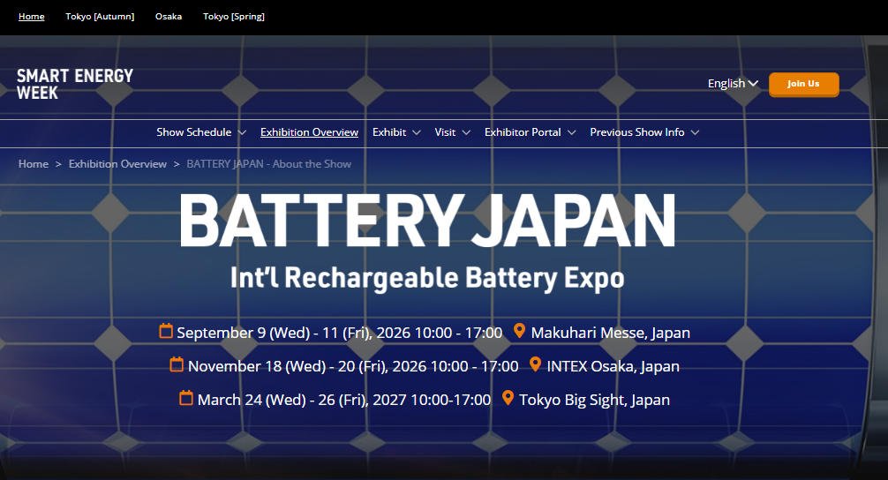Click the location pin beside Makuhari Messe
Image resolution: width=888 pixels, height=480 pixels.
tap(519, 331)
